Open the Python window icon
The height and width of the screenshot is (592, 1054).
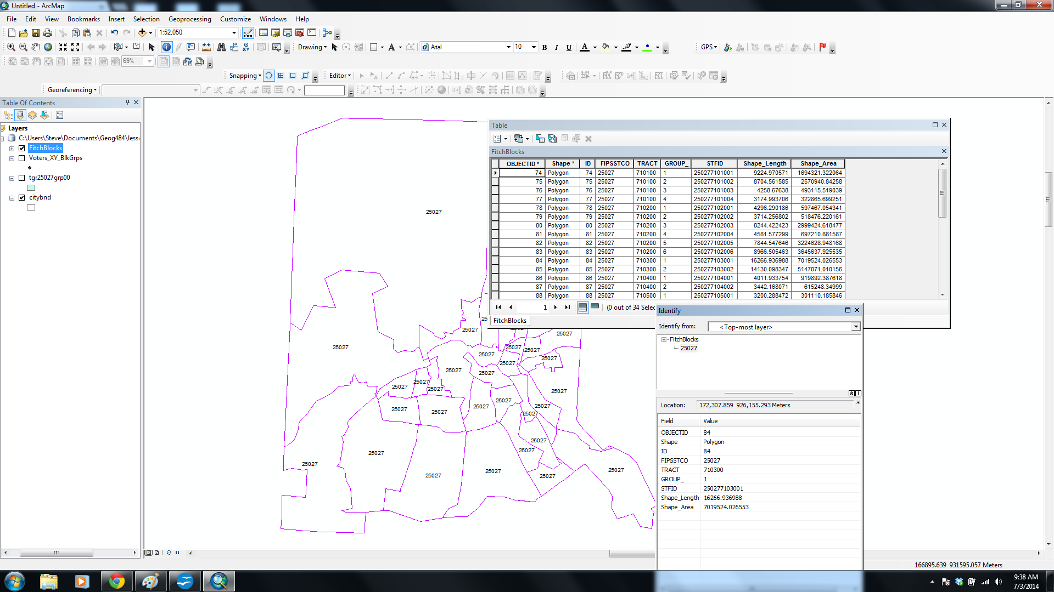click(312, 33)
